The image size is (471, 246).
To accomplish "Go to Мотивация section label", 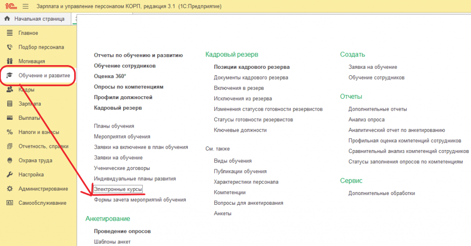I will [x=32, y=61].
